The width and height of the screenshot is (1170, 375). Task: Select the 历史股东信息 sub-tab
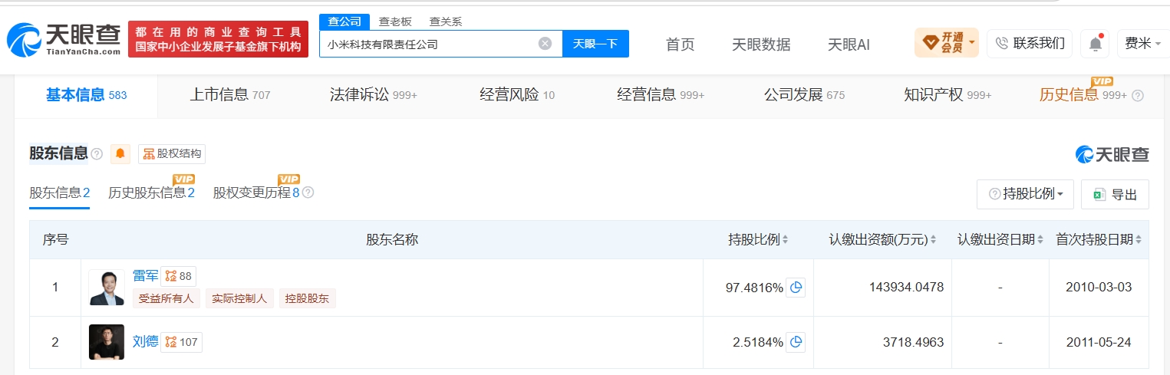click(x=151, y=193)
